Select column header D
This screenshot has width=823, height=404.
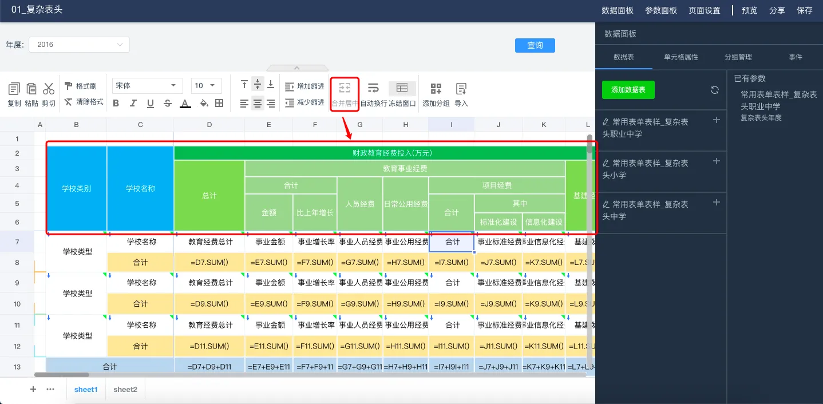(x=209, y=125)
